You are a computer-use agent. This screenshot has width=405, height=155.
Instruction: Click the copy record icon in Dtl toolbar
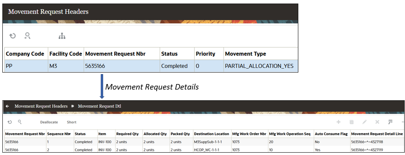(x=351, y=122)
